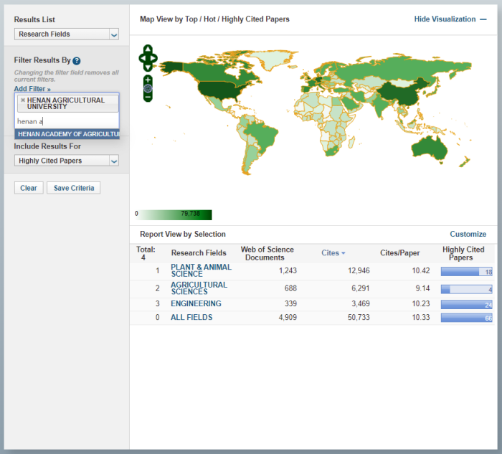The image size is (502, 454).
Task: Open the Filter Results By help icon
Action: click(x=77, y=60)
